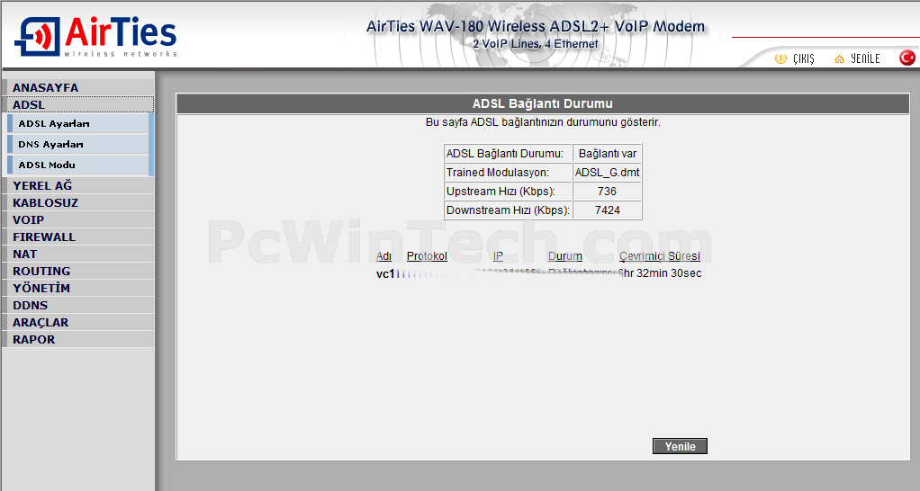This screenshot has height=491, width=920.
Task: Expand the FIREWALL menu
Action: click(x=78, y=237)
